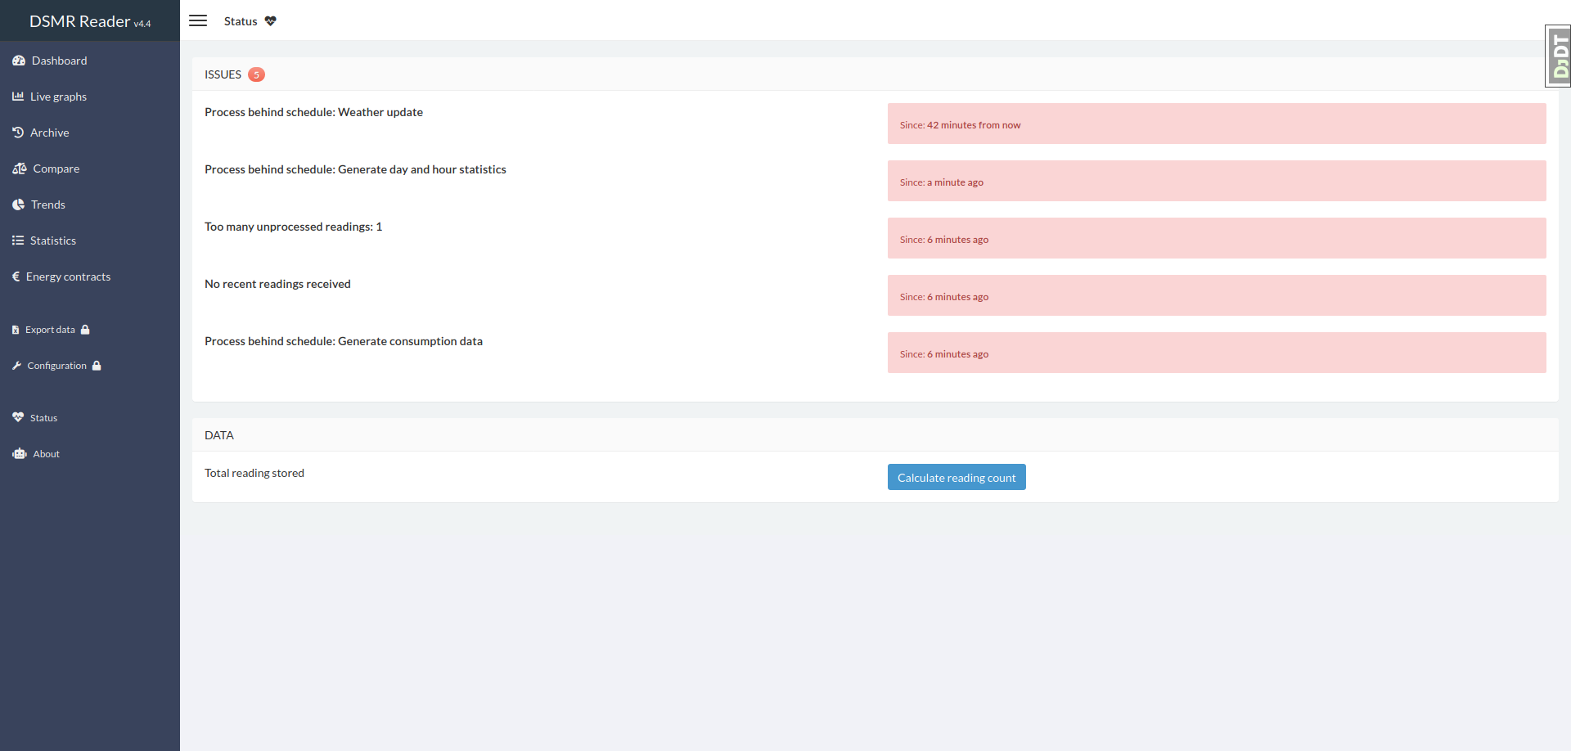Click the lock icon beside Export data

[x=85, y=330]
